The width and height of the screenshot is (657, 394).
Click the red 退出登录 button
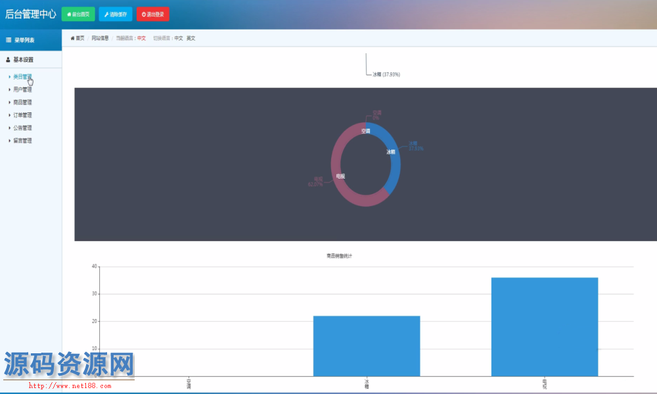pyautogui.click(x=152, y=14)
